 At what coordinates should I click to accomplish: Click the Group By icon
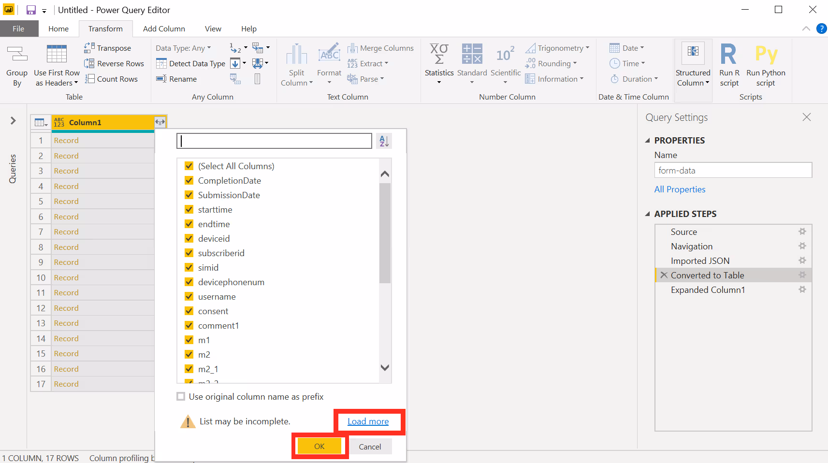17,54
